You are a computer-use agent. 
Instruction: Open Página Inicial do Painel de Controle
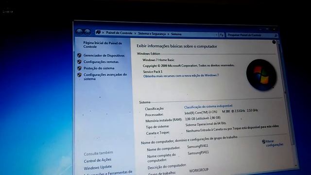pyautogui.click(x=103, y=45)
